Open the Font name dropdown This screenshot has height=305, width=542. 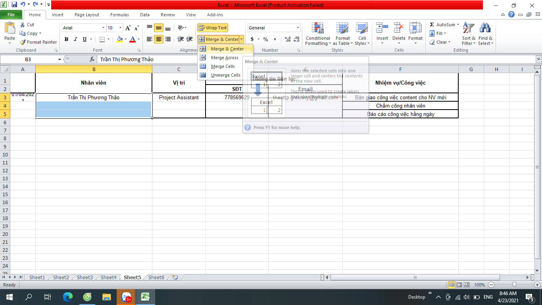103,28
